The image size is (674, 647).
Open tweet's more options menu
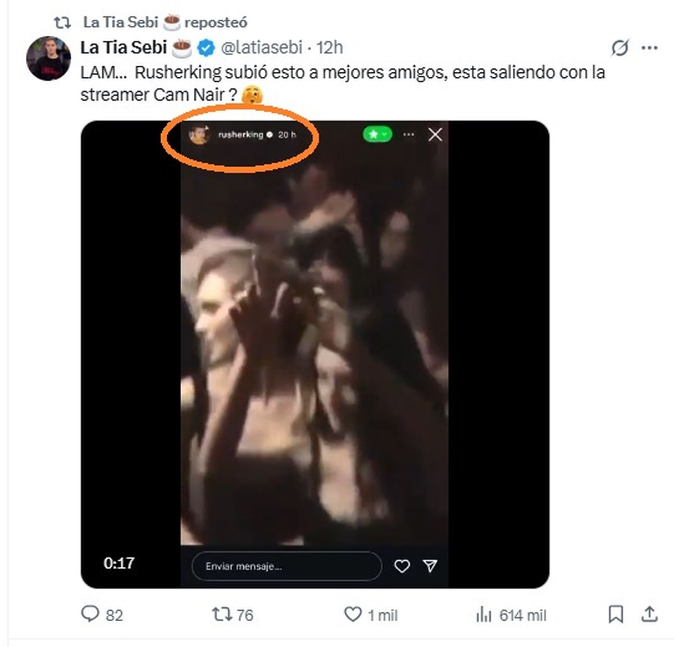(649, 48)
